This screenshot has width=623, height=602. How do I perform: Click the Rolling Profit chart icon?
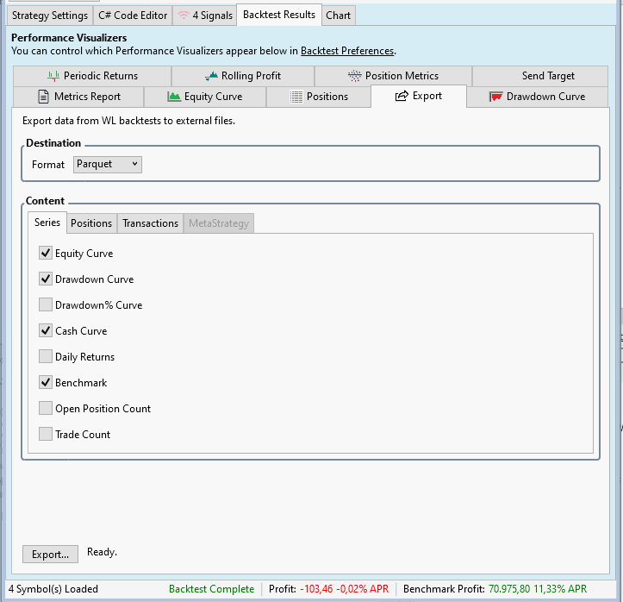(x=212, y=76)
